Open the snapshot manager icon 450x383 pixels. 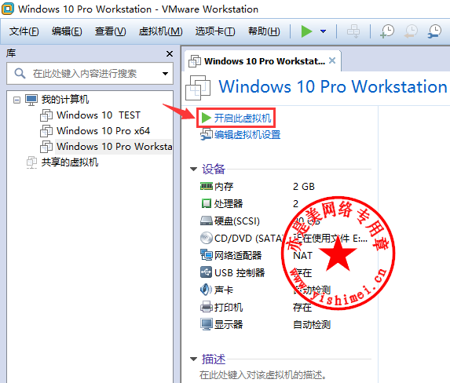point(434,31)
